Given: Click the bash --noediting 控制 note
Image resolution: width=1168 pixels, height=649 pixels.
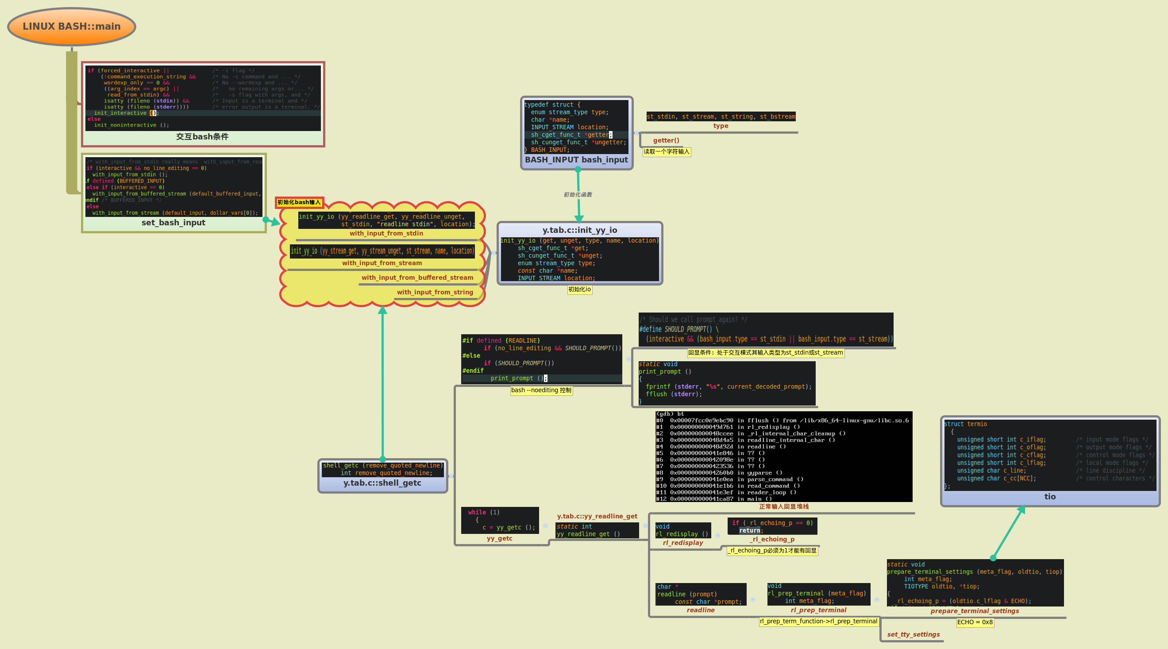Looking at the screenshot, I should point(541,390).
